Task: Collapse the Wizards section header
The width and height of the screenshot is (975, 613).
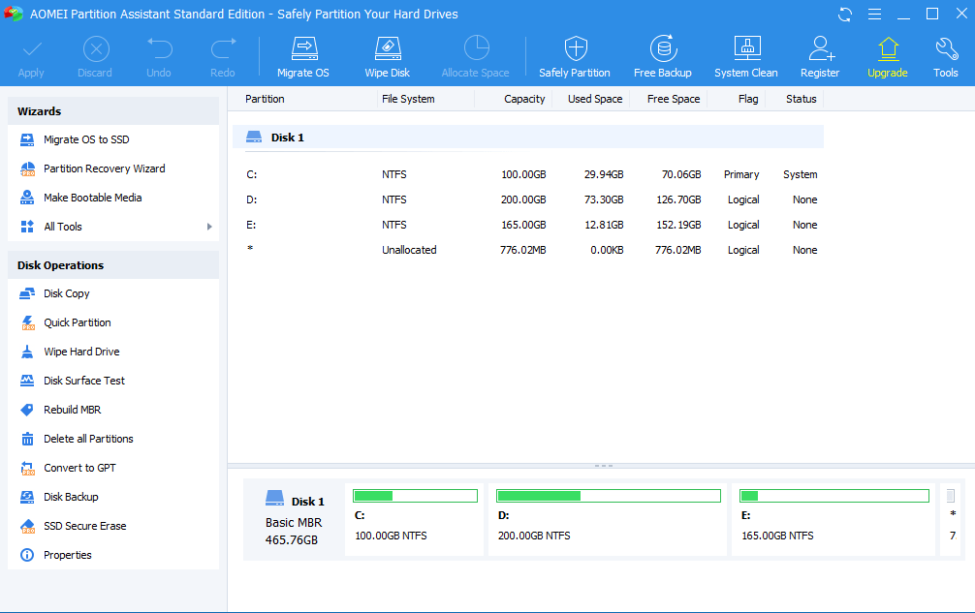Action: [113, 110]
